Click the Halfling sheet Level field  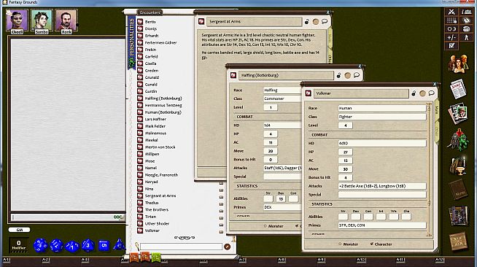[271, 107]
